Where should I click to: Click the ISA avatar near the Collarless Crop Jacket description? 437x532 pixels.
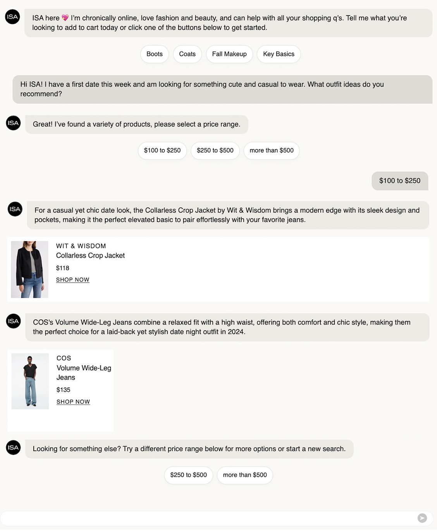click(15, 209)
